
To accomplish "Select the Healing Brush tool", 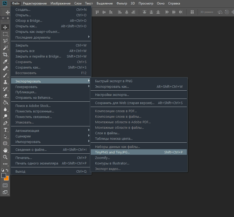I will [x=5, y=68].
